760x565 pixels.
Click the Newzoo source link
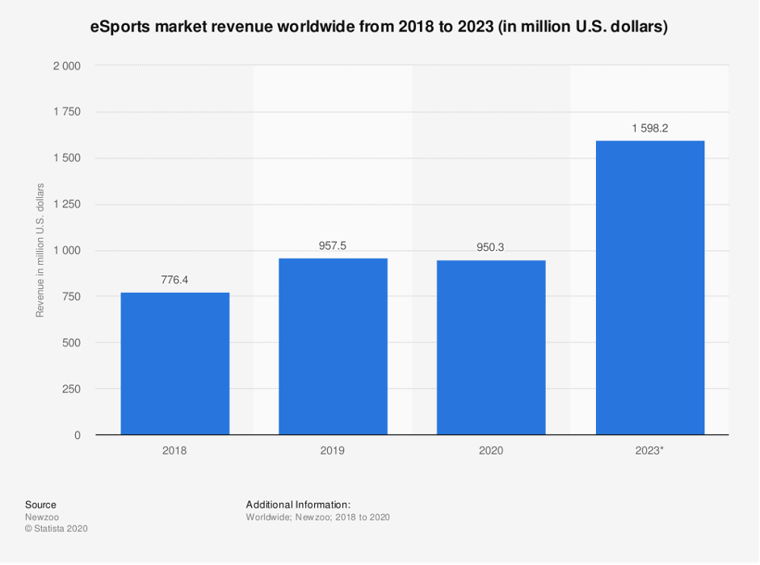(x=42, y=517)
